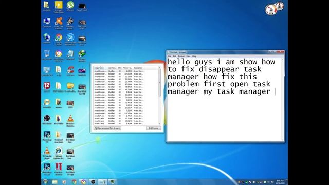Screen dimensions: 329x185
Task: Open OBS Studio desktop shortcut
Action: 47,120
